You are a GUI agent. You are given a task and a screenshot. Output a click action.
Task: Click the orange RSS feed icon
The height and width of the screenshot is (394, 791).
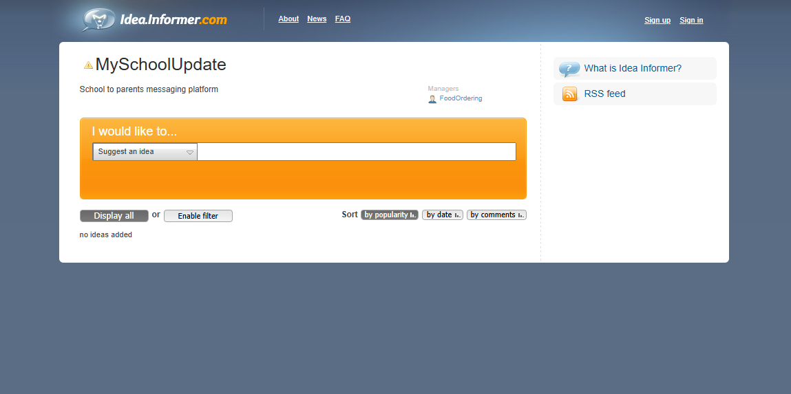[569, 94]
